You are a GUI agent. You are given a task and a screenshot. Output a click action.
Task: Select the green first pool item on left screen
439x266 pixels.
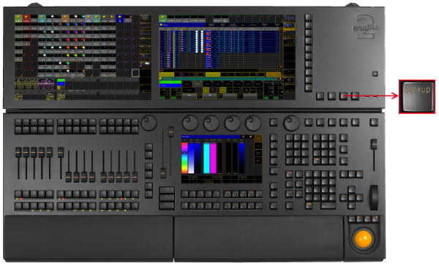(18, 19)
